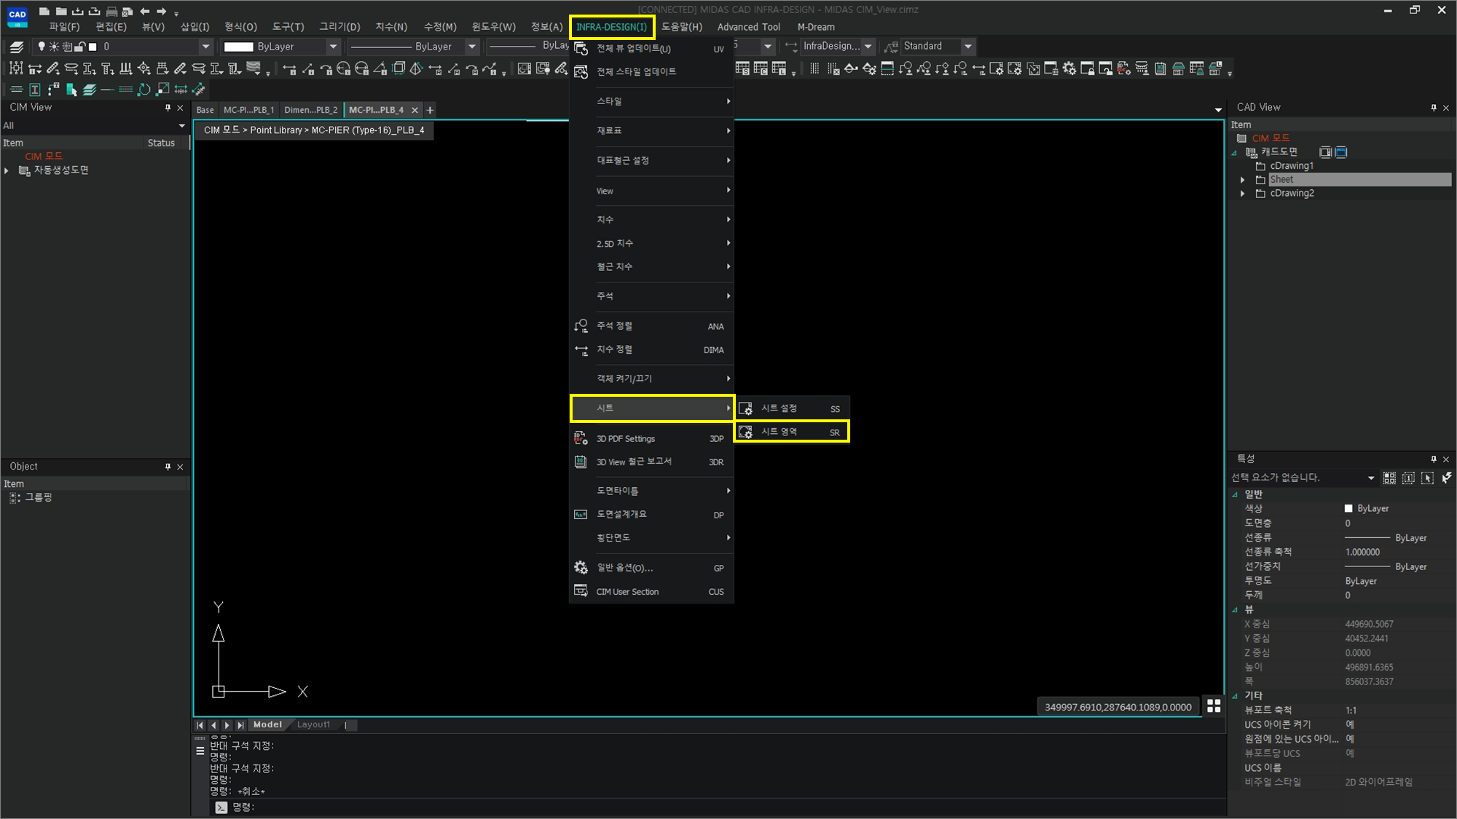Expand the 자동생성도면 tree node
The width and height of the screenshot is (1457, 819).
pyautogui.click(x=7, y=170)
